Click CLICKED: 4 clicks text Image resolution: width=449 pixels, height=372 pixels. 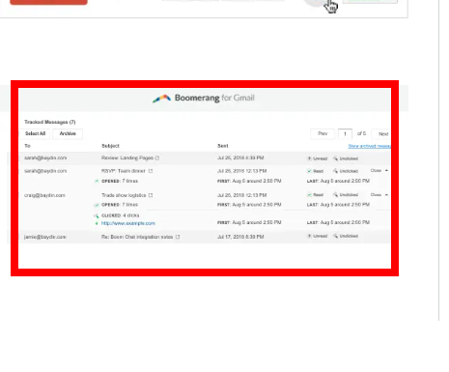121,215
